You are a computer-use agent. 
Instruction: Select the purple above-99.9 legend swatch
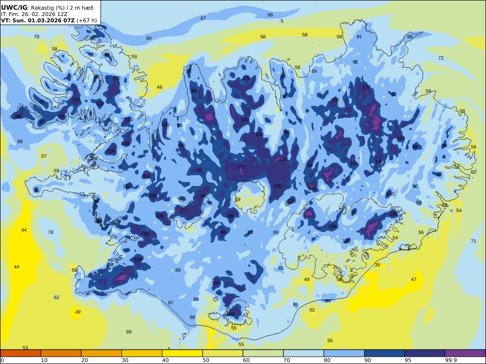pos(465,353)
